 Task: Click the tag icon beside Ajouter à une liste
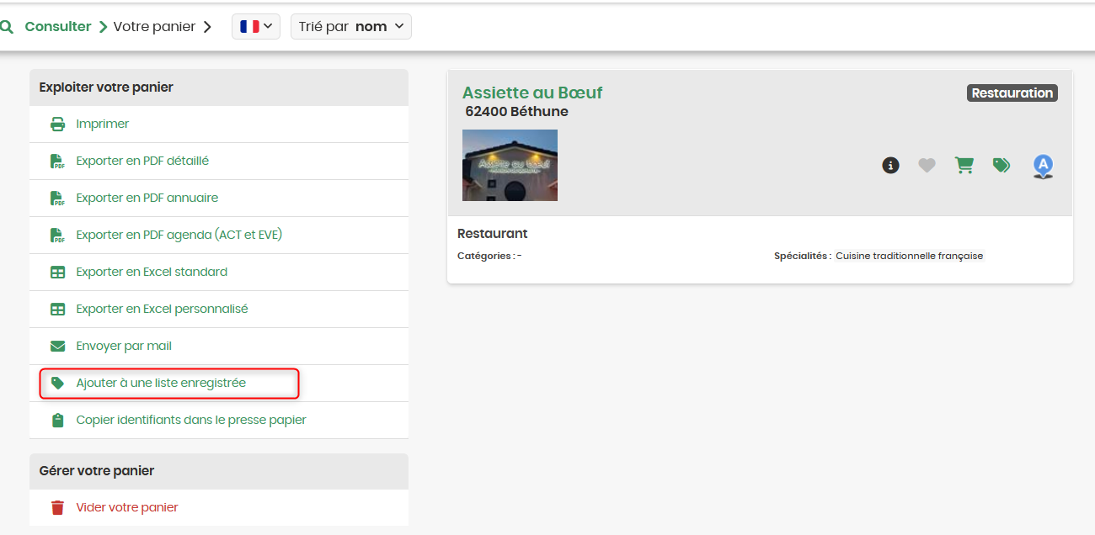pyautogui.click(x=57, y=383)
